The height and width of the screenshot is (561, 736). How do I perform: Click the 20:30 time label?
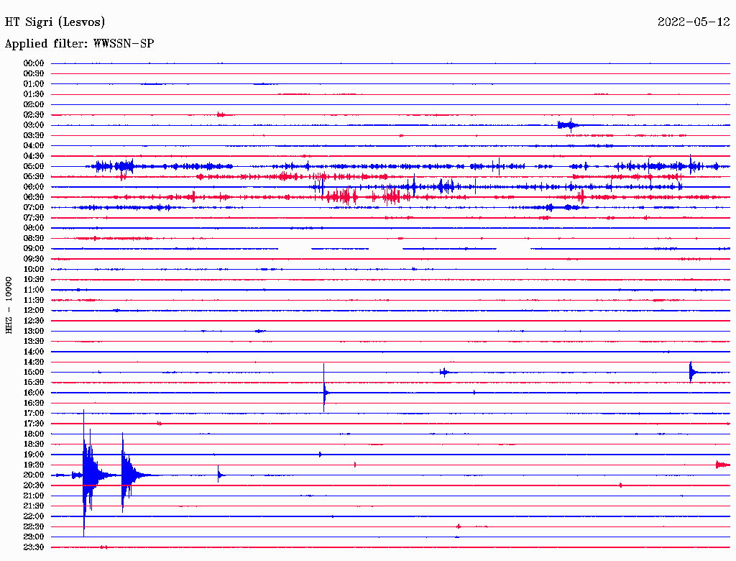pos(34,485)
